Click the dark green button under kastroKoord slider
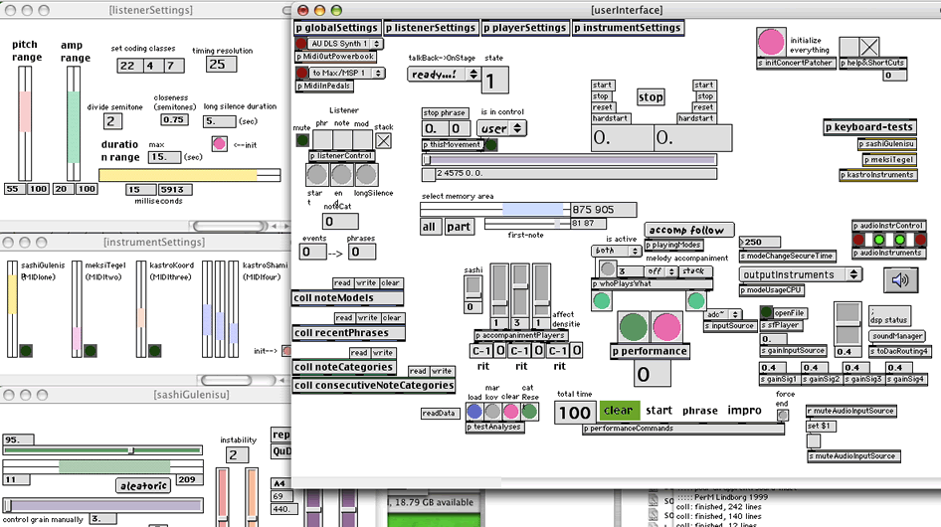941x527 pixels. pyautogui.click(x=154, y=351)
